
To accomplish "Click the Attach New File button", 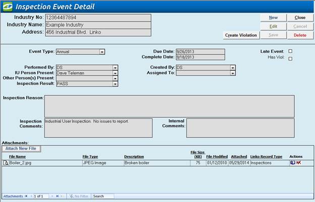I will [21, 149].
